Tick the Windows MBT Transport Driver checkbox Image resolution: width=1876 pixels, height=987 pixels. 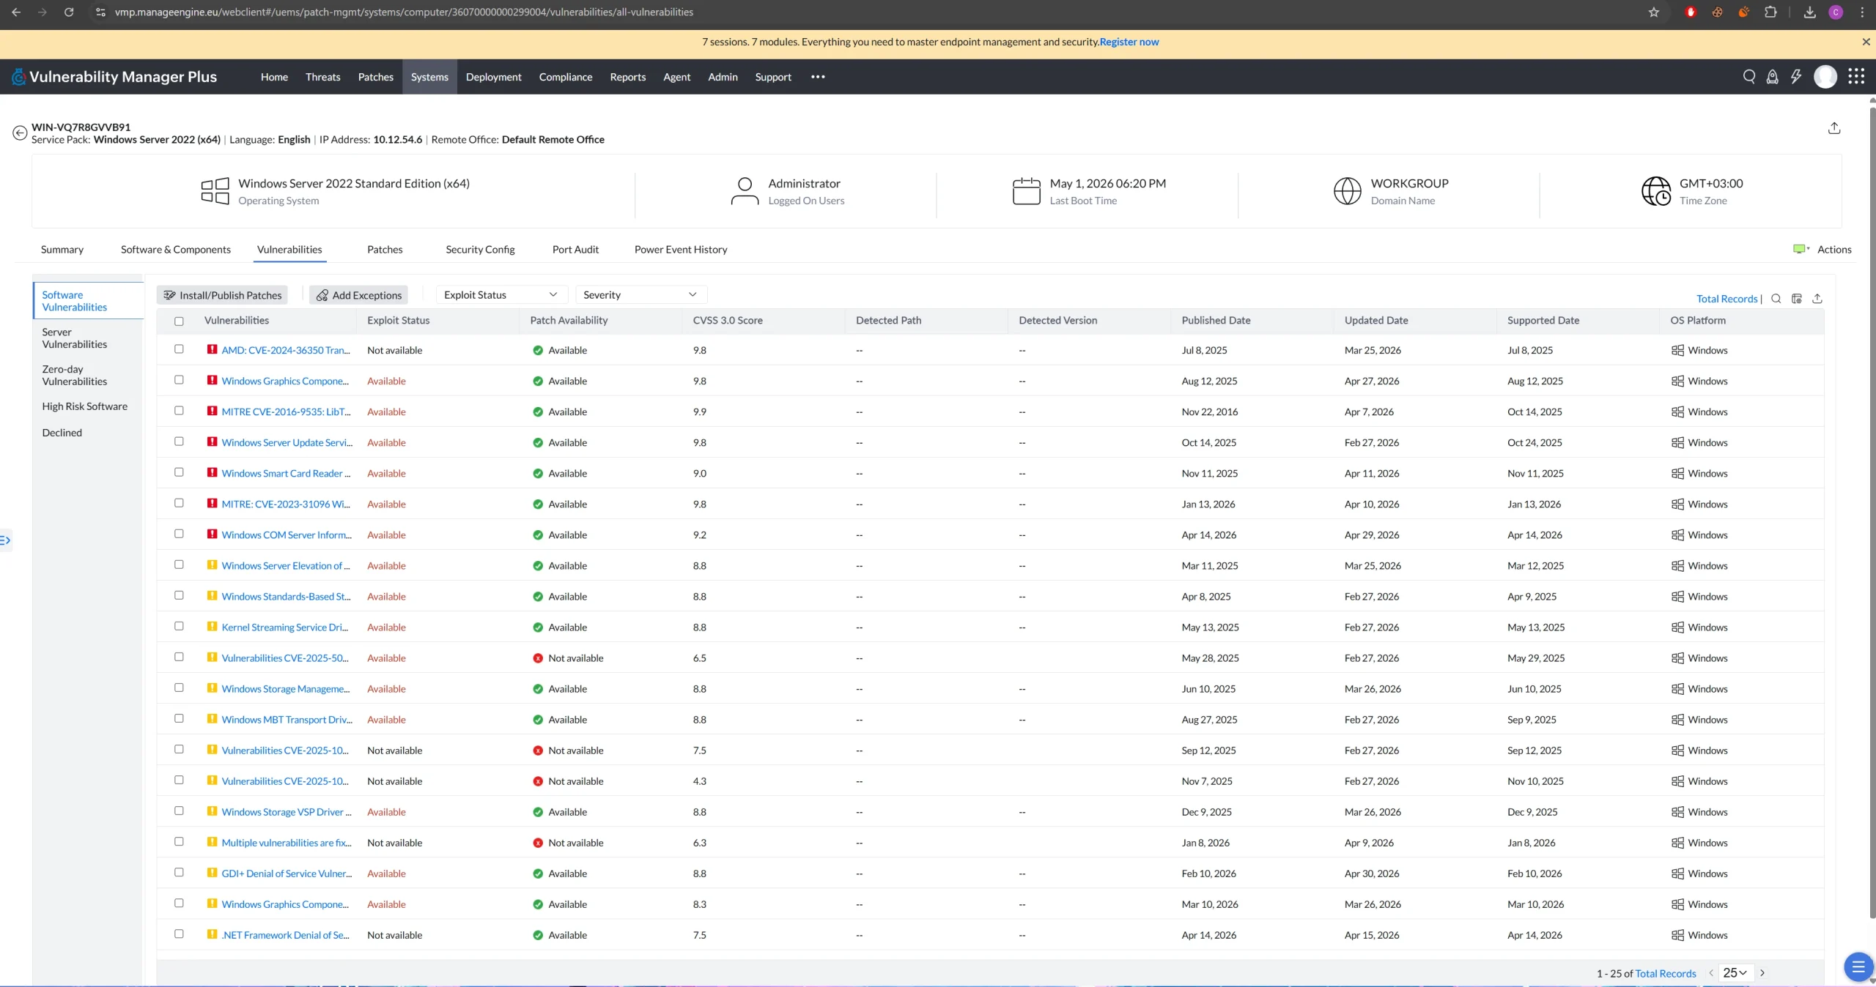click(179, 718)
